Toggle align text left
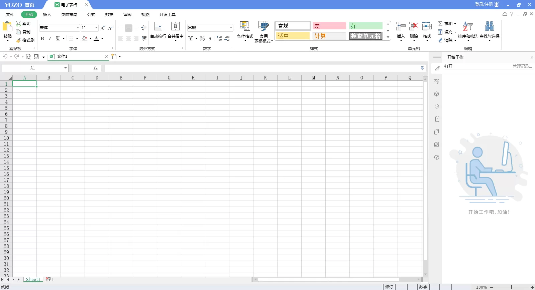This screenshot has height=290, width=535. 121,38
